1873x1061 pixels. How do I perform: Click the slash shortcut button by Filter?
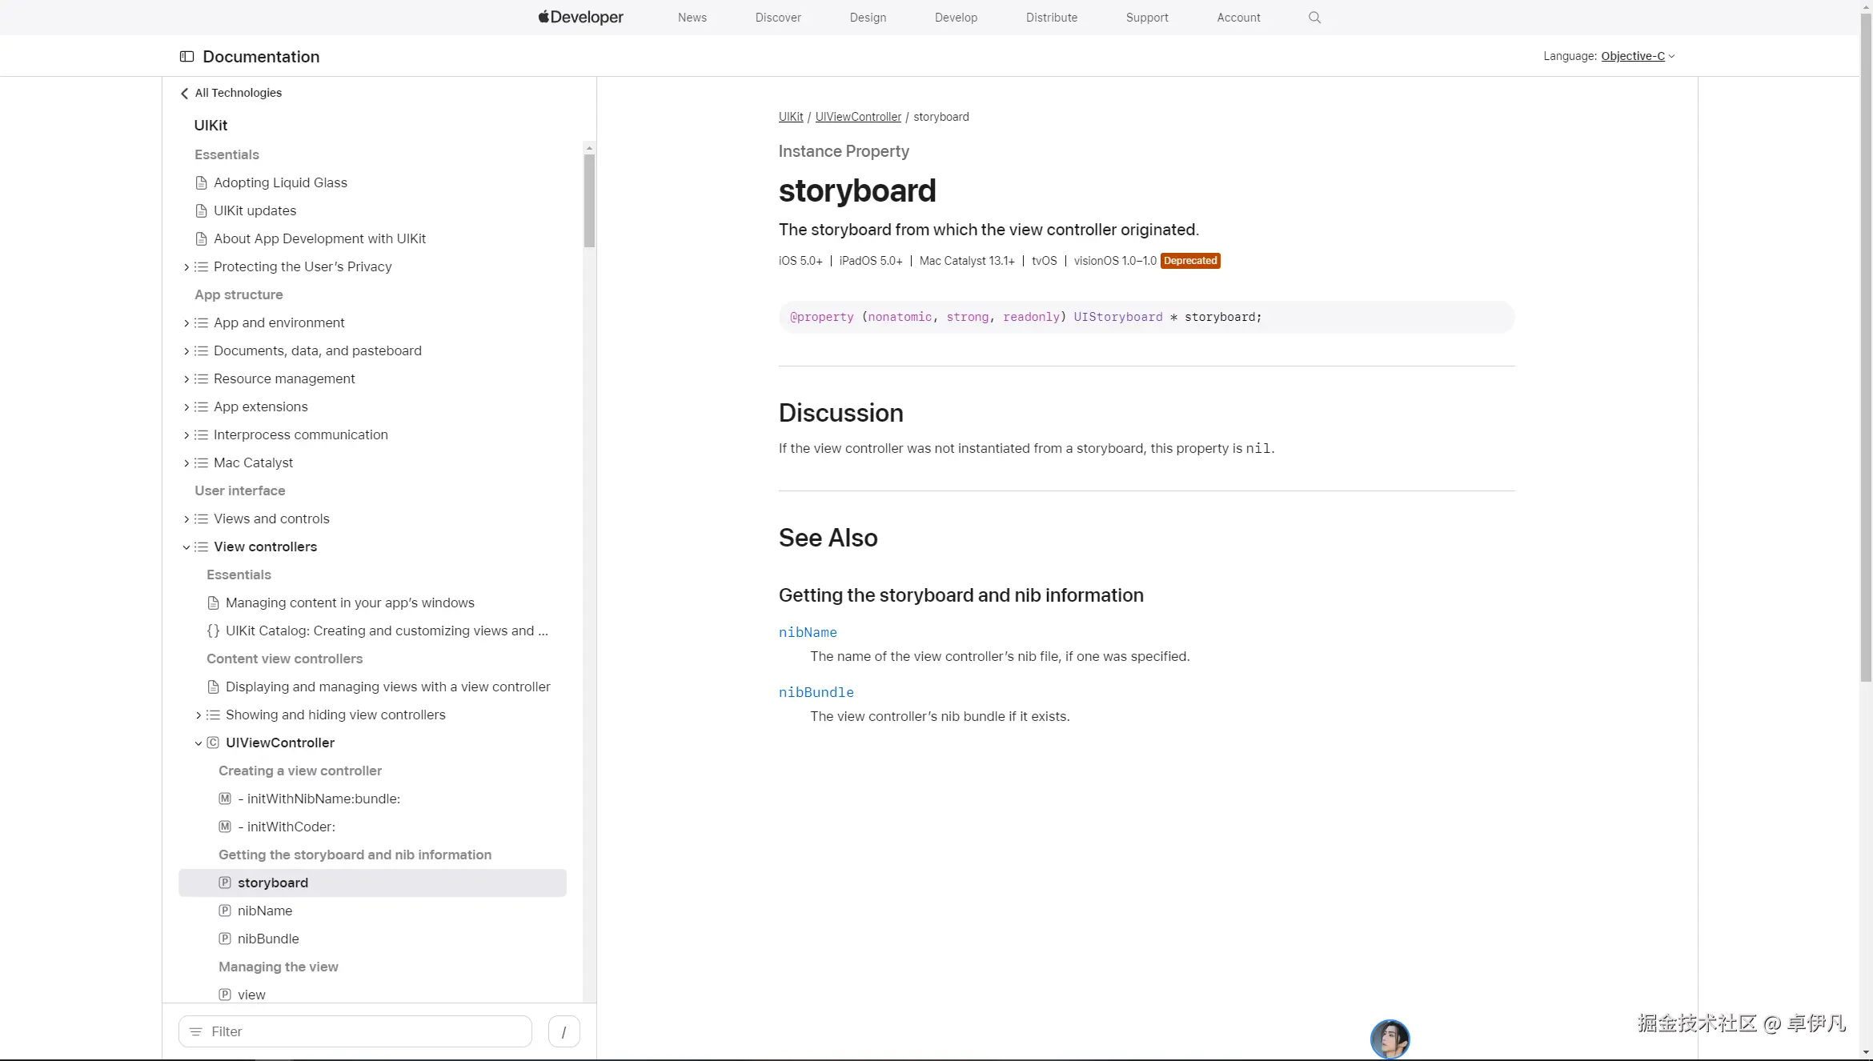click(564, 1031)
